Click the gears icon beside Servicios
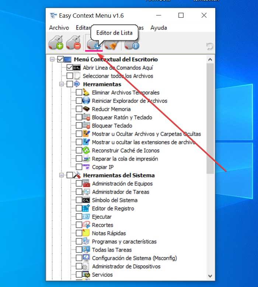The image size is (258, 287). pyautogui.click(x=86, y=274)
